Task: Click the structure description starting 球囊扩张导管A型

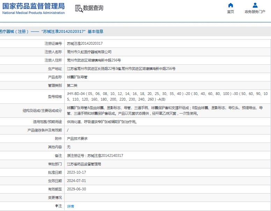Action: [165, 110]
